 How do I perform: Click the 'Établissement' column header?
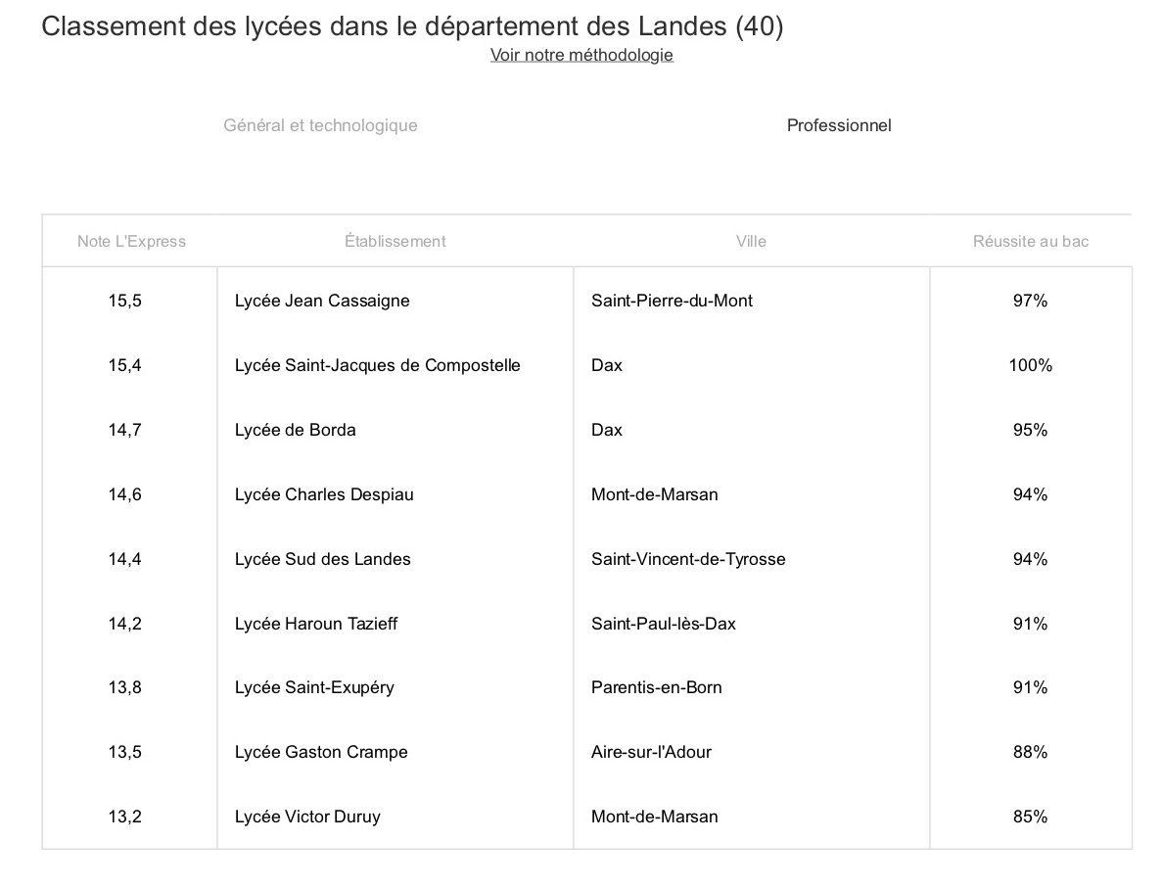pos(395,241)
